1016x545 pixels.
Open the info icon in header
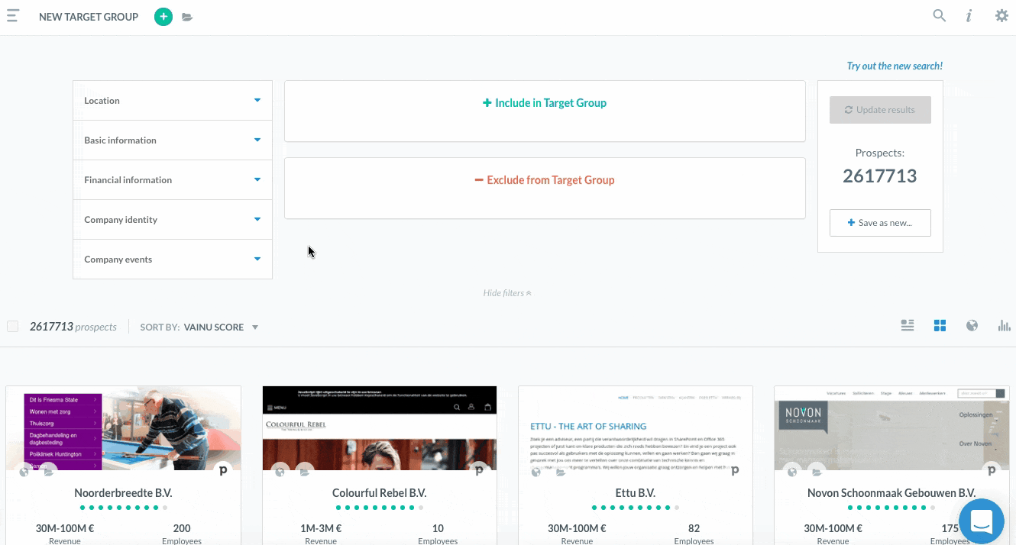click(x=969, y=16)
